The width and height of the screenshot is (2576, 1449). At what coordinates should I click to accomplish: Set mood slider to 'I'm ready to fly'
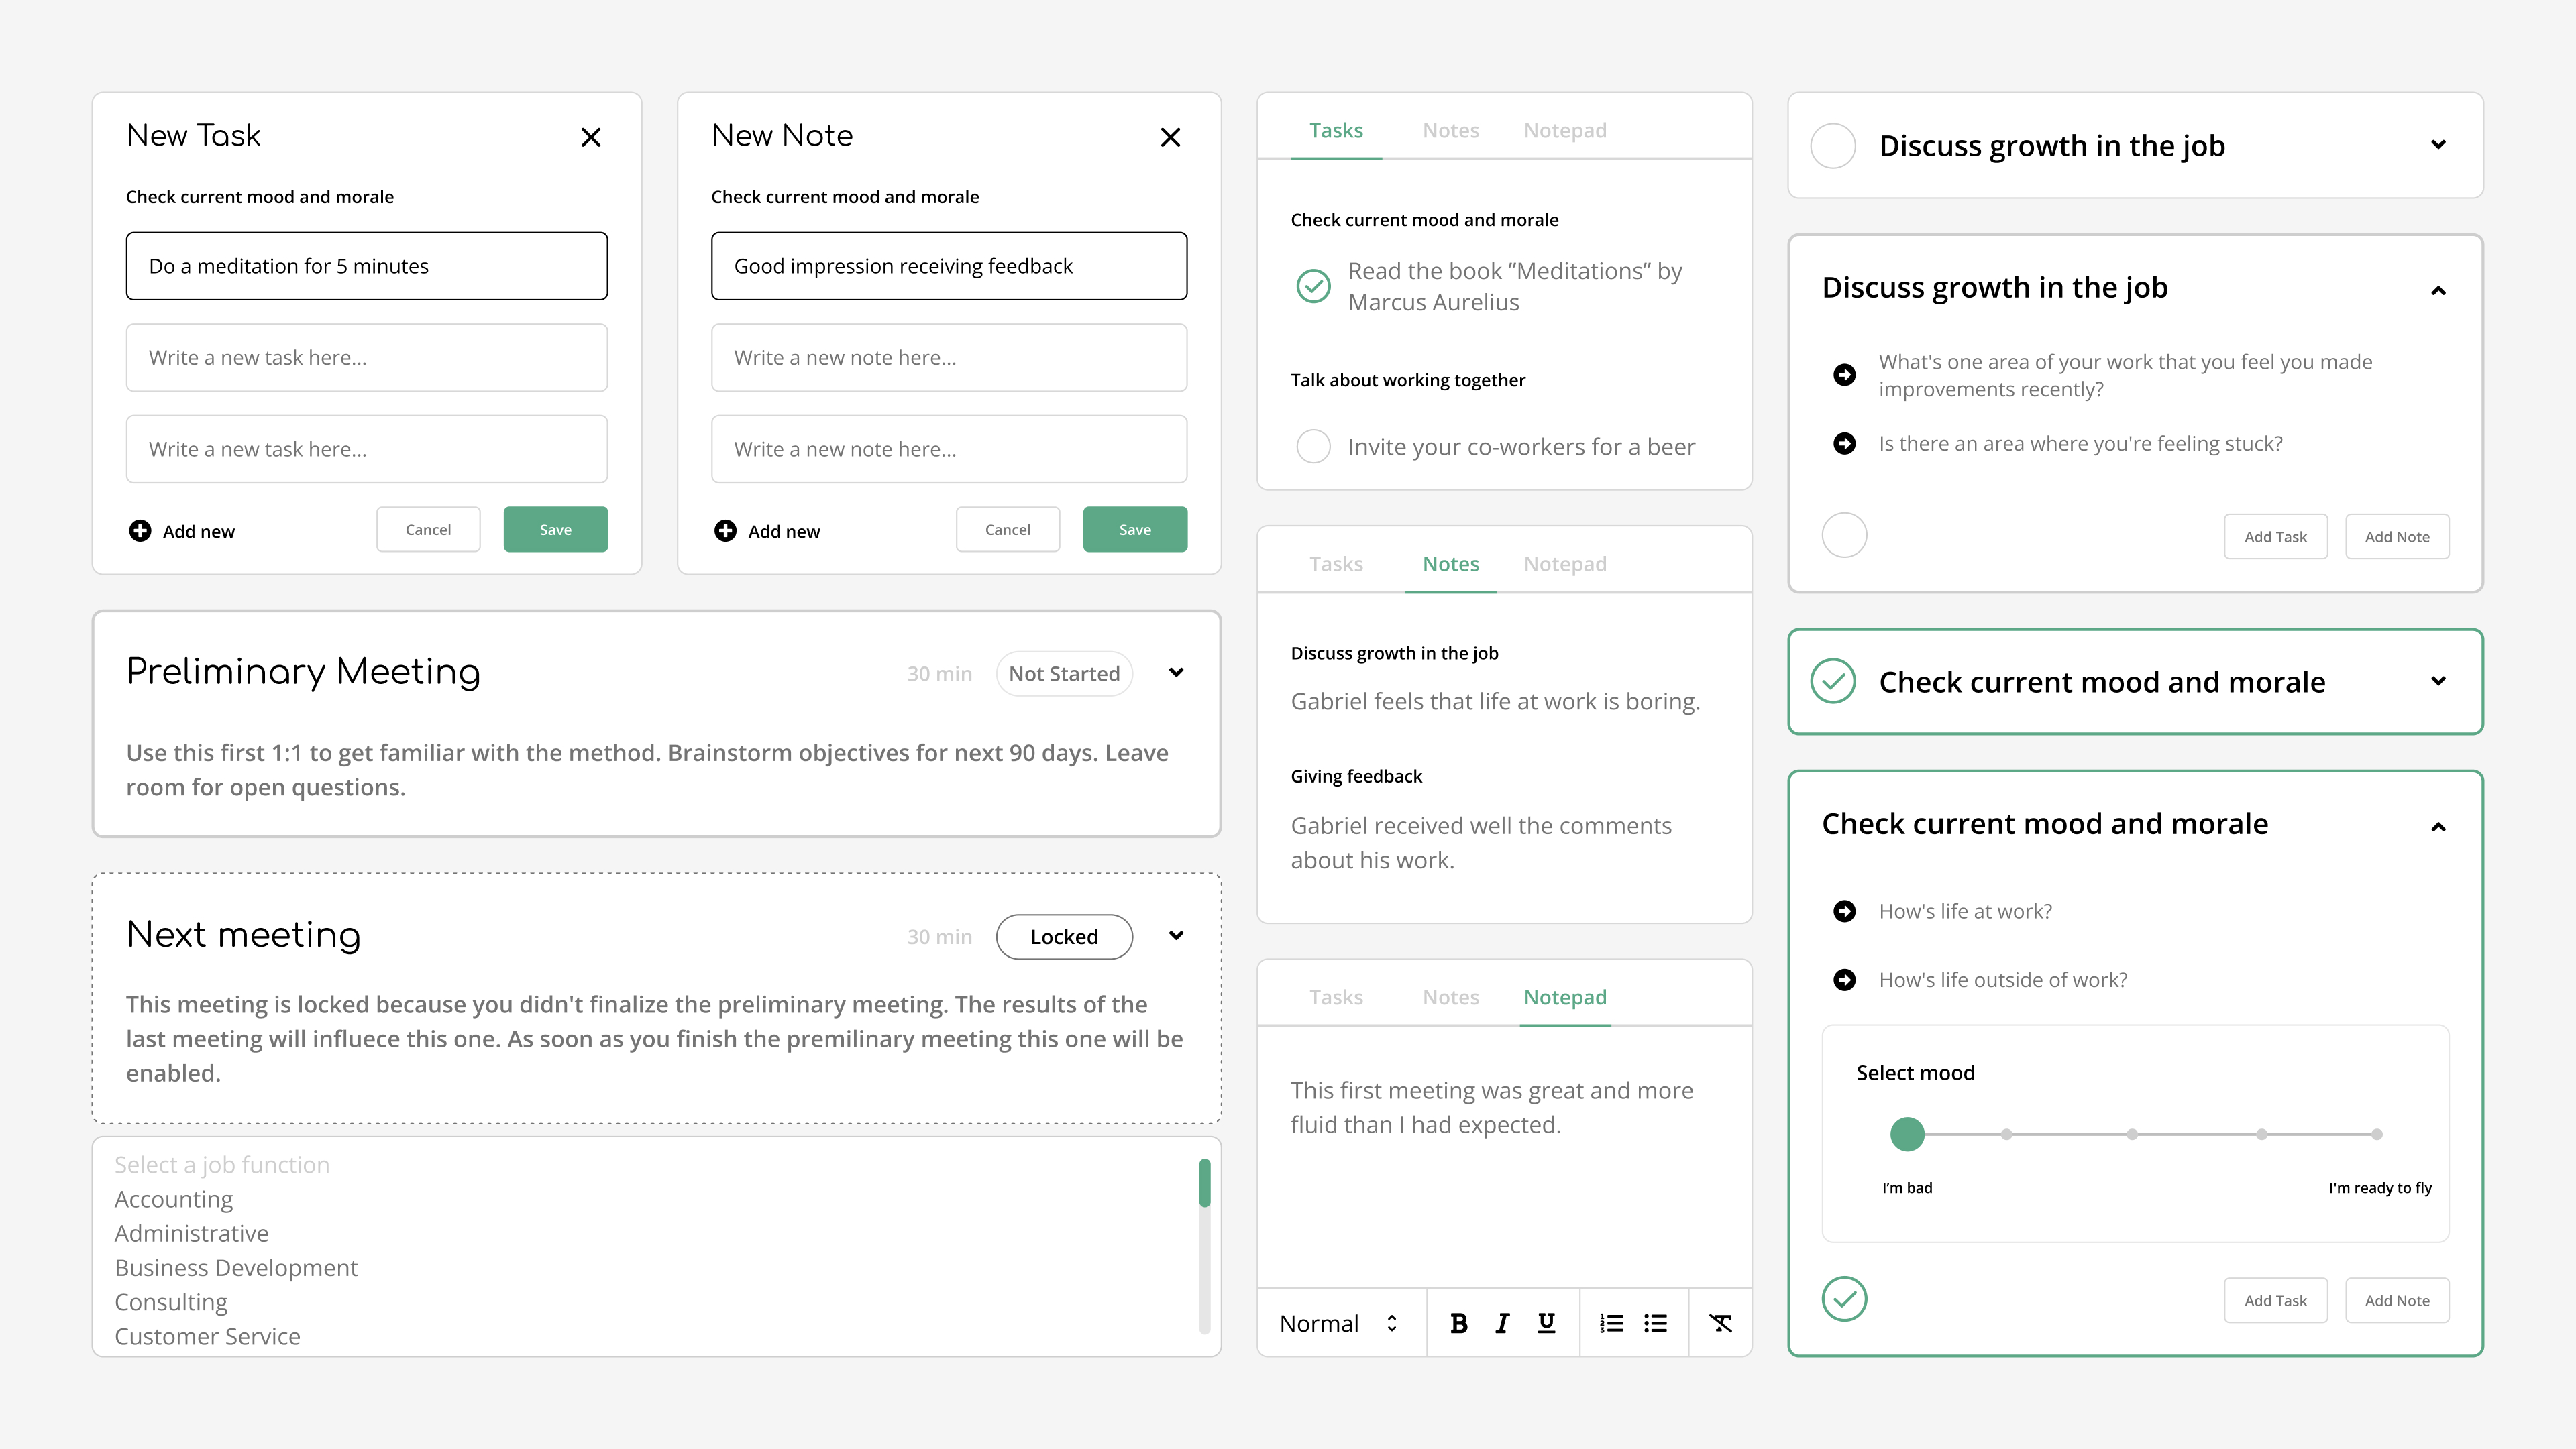(2376, 1135)
